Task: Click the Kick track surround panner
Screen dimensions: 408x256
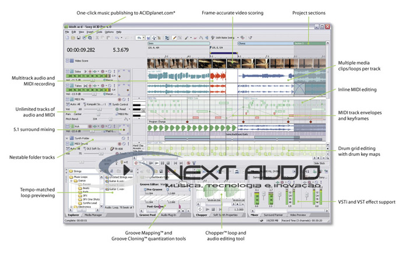Action: click(x=124, y=130)
